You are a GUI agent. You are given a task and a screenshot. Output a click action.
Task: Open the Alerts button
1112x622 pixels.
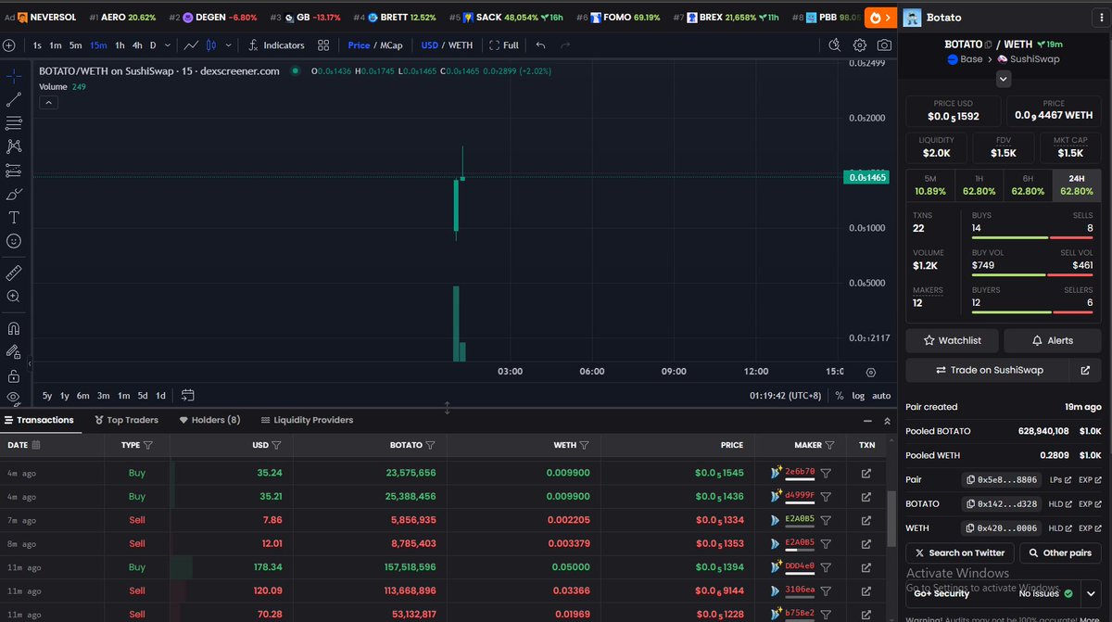[x=1052, y=340]
